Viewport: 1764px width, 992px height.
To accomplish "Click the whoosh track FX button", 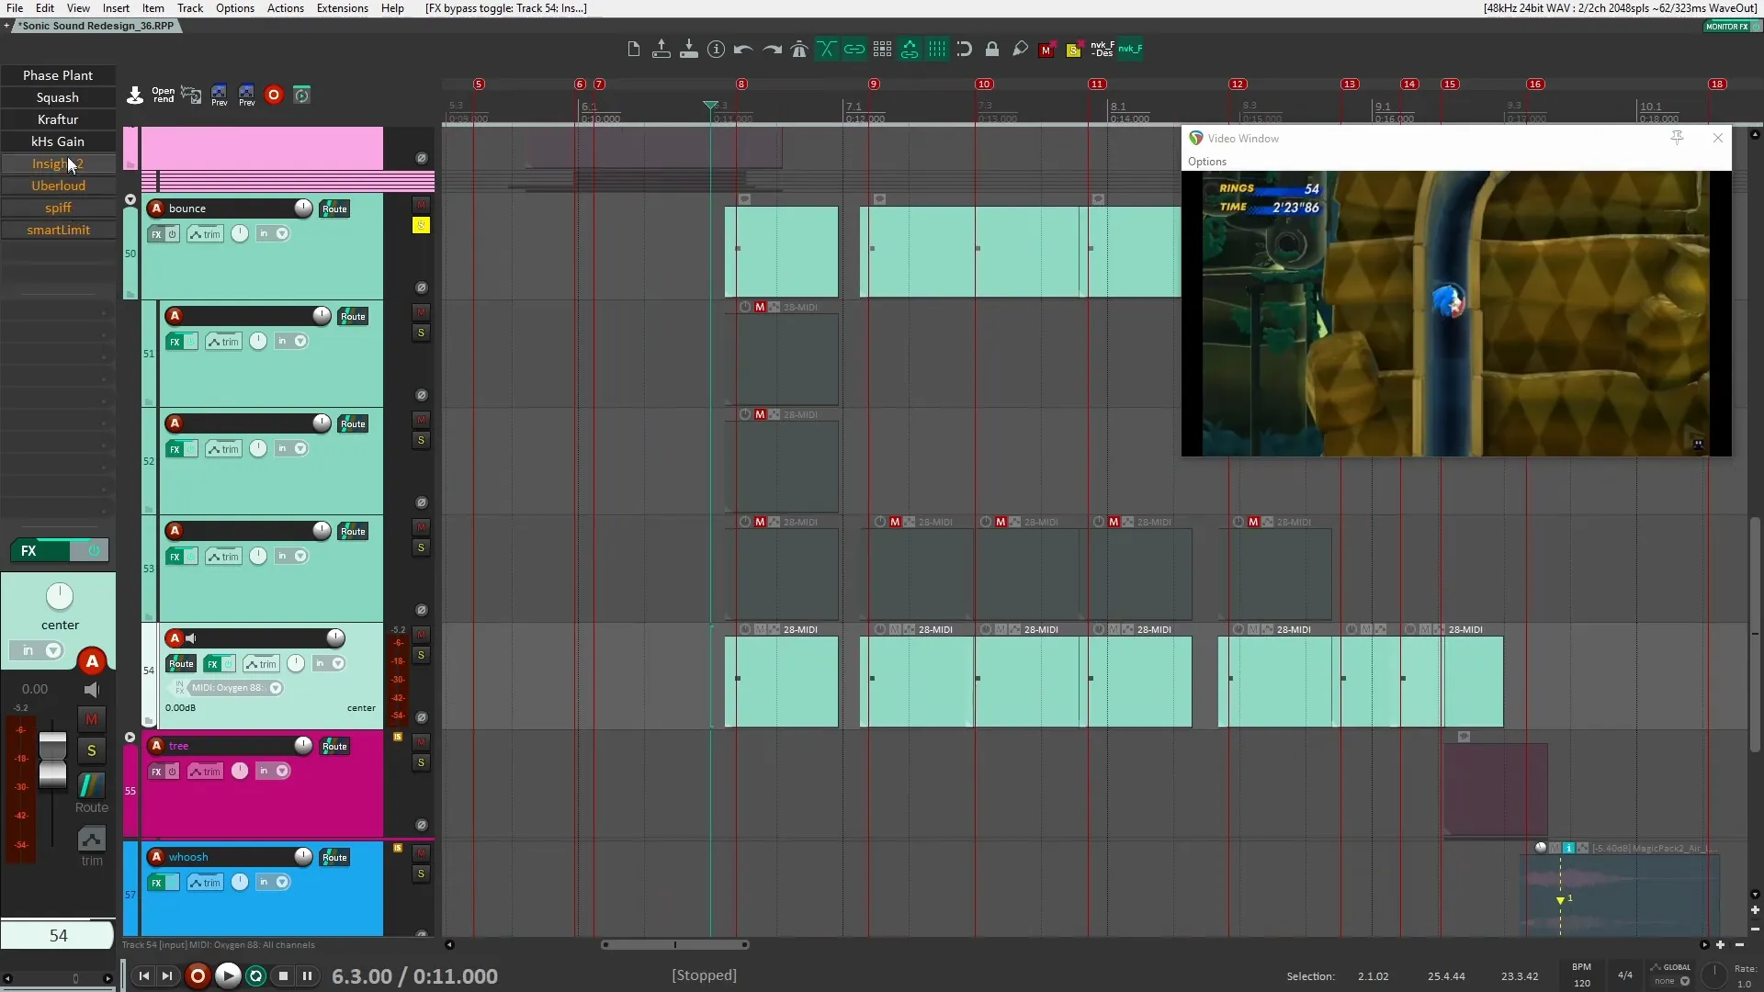I will pos(156,883).
